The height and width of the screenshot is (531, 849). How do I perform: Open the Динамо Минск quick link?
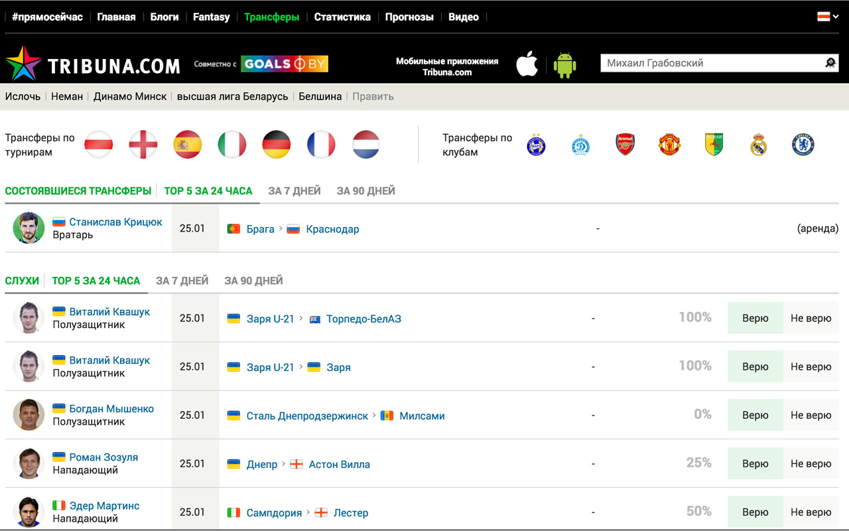click(130, 96)
